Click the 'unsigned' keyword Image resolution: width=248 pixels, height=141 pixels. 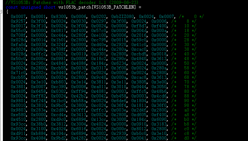(x=31, y=7)
